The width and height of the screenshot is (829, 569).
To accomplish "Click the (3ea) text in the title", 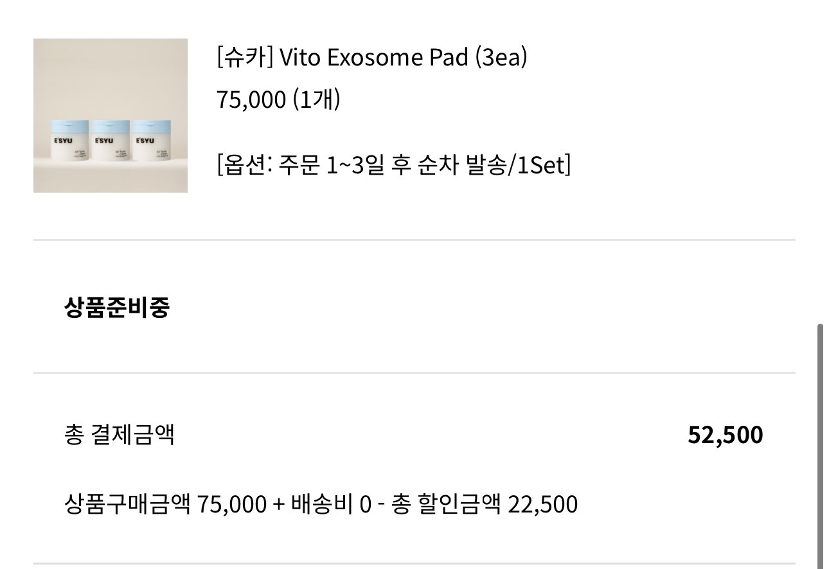I will (501, 58).
